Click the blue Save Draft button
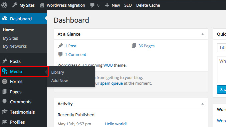The image size is (226, 127). pyautogui.click(x=222, y=89)
